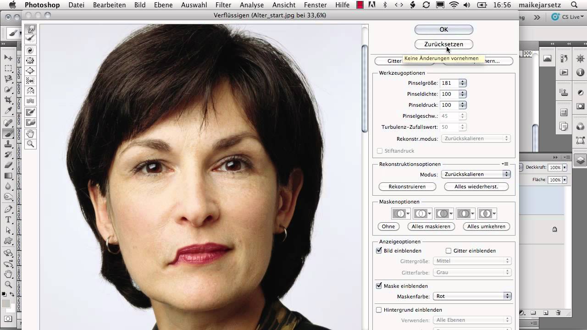
Task: Select the Bloat tool in Liquify
Action: 31,71
